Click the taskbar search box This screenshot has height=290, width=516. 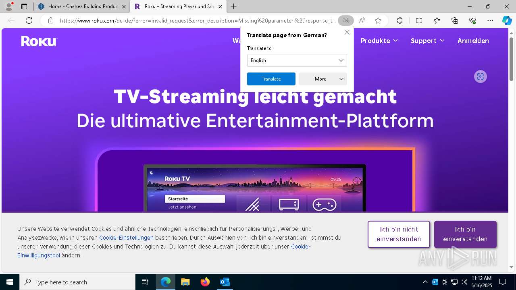[x=77, y=282]
